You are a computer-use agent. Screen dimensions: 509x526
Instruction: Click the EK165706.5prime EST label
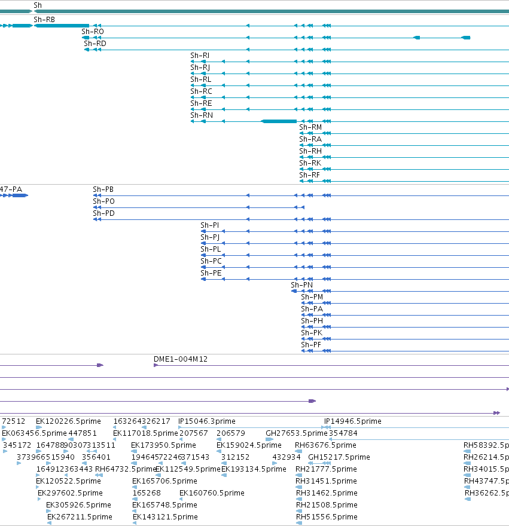pos(165,481)
